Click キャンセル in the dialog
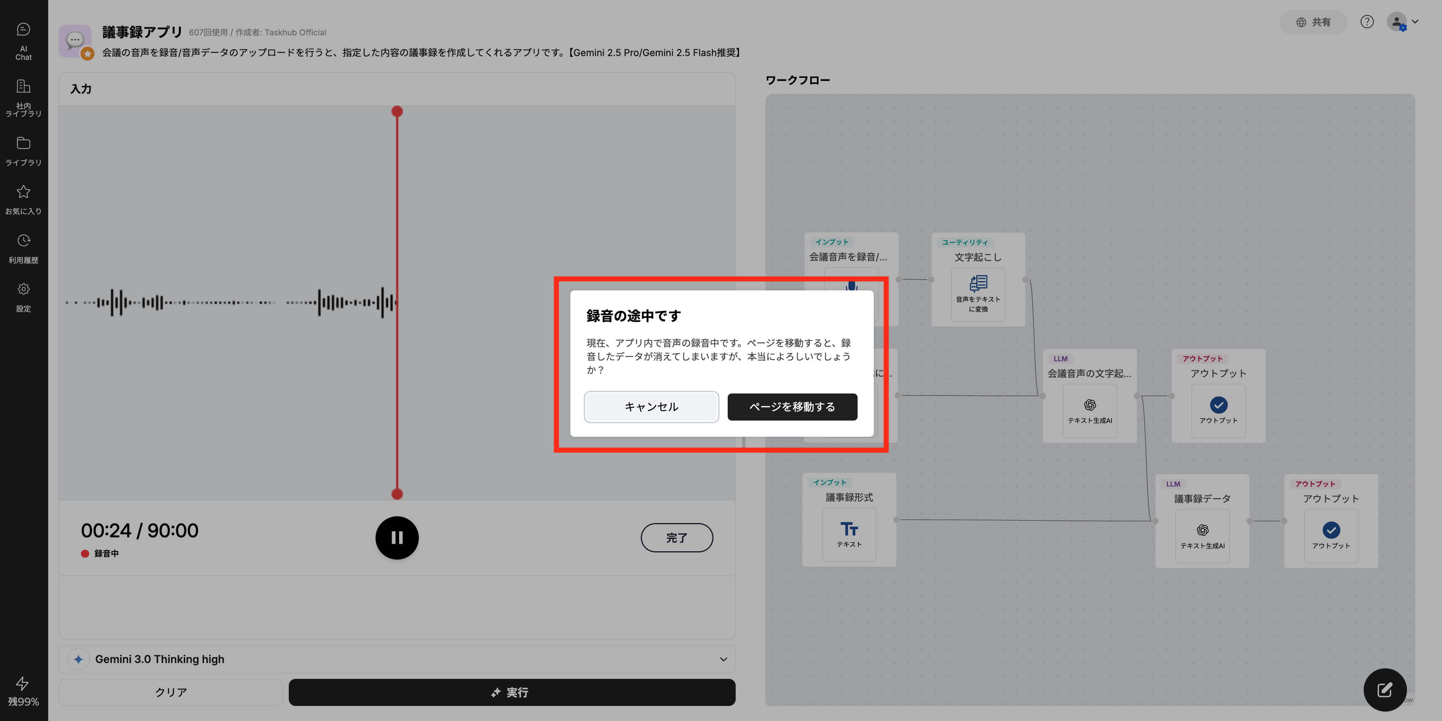This screenshot has height=721, width=1442. pos(651,407)
